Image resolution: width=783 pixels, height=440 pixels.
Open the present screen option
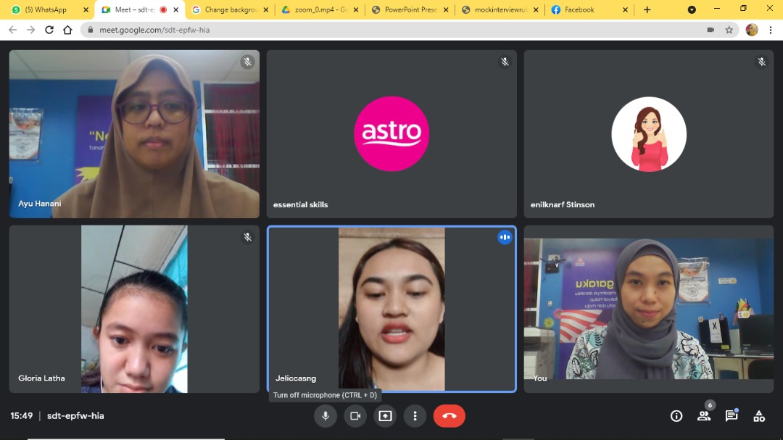coord(385,416)
